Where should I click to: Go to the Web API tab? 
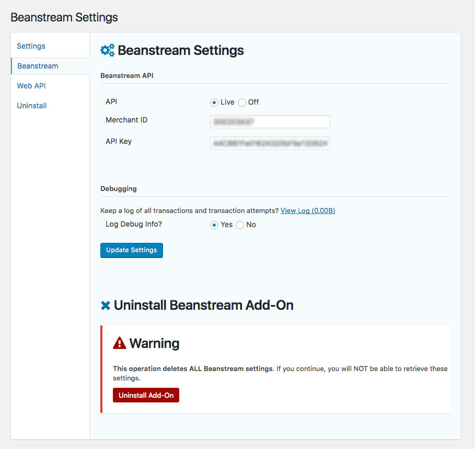[32, 86]
